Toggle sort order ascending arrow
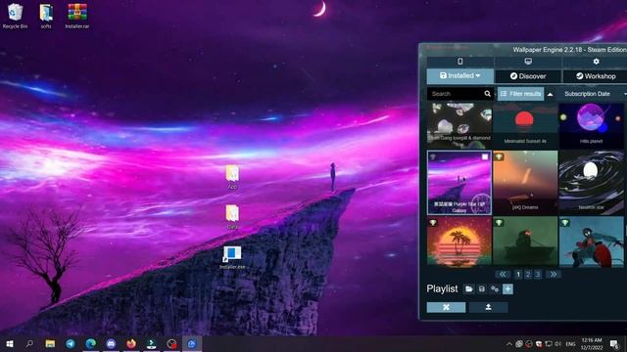 pos(551,94)
